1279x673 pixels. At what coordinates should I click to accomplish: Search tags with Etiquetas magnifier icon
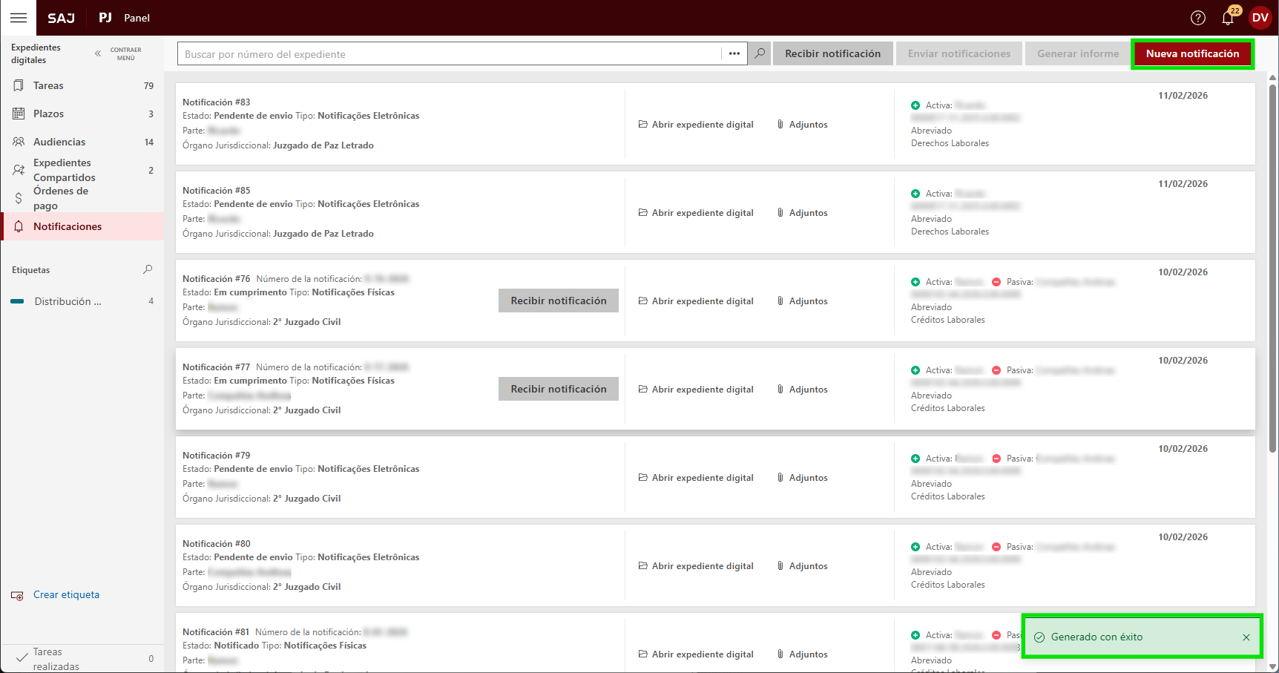point(148,270)
